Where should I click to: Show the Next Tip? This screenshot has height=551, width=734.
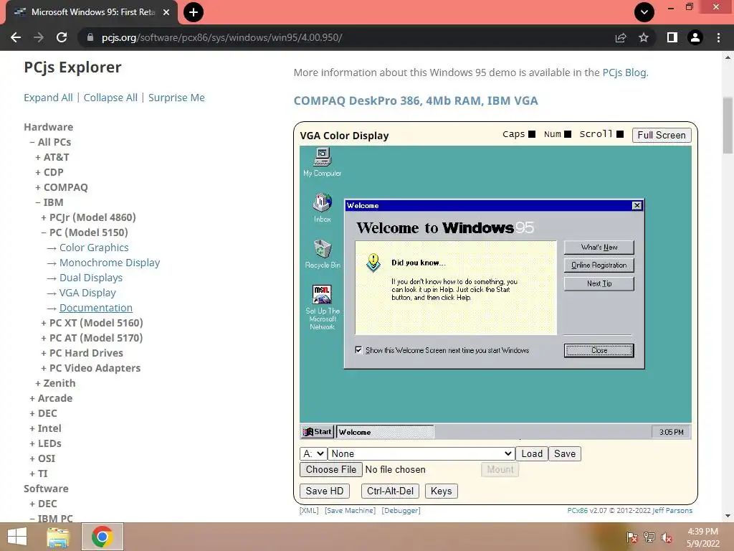point(599,283)
